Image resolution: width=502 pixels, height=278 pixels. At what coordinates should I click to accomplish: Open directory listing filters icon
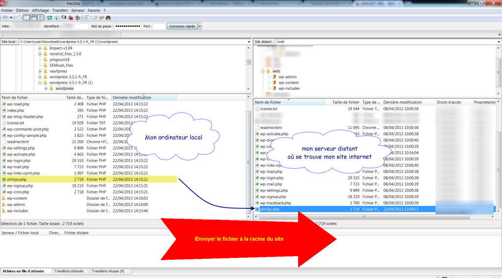[x=87, y=18]
